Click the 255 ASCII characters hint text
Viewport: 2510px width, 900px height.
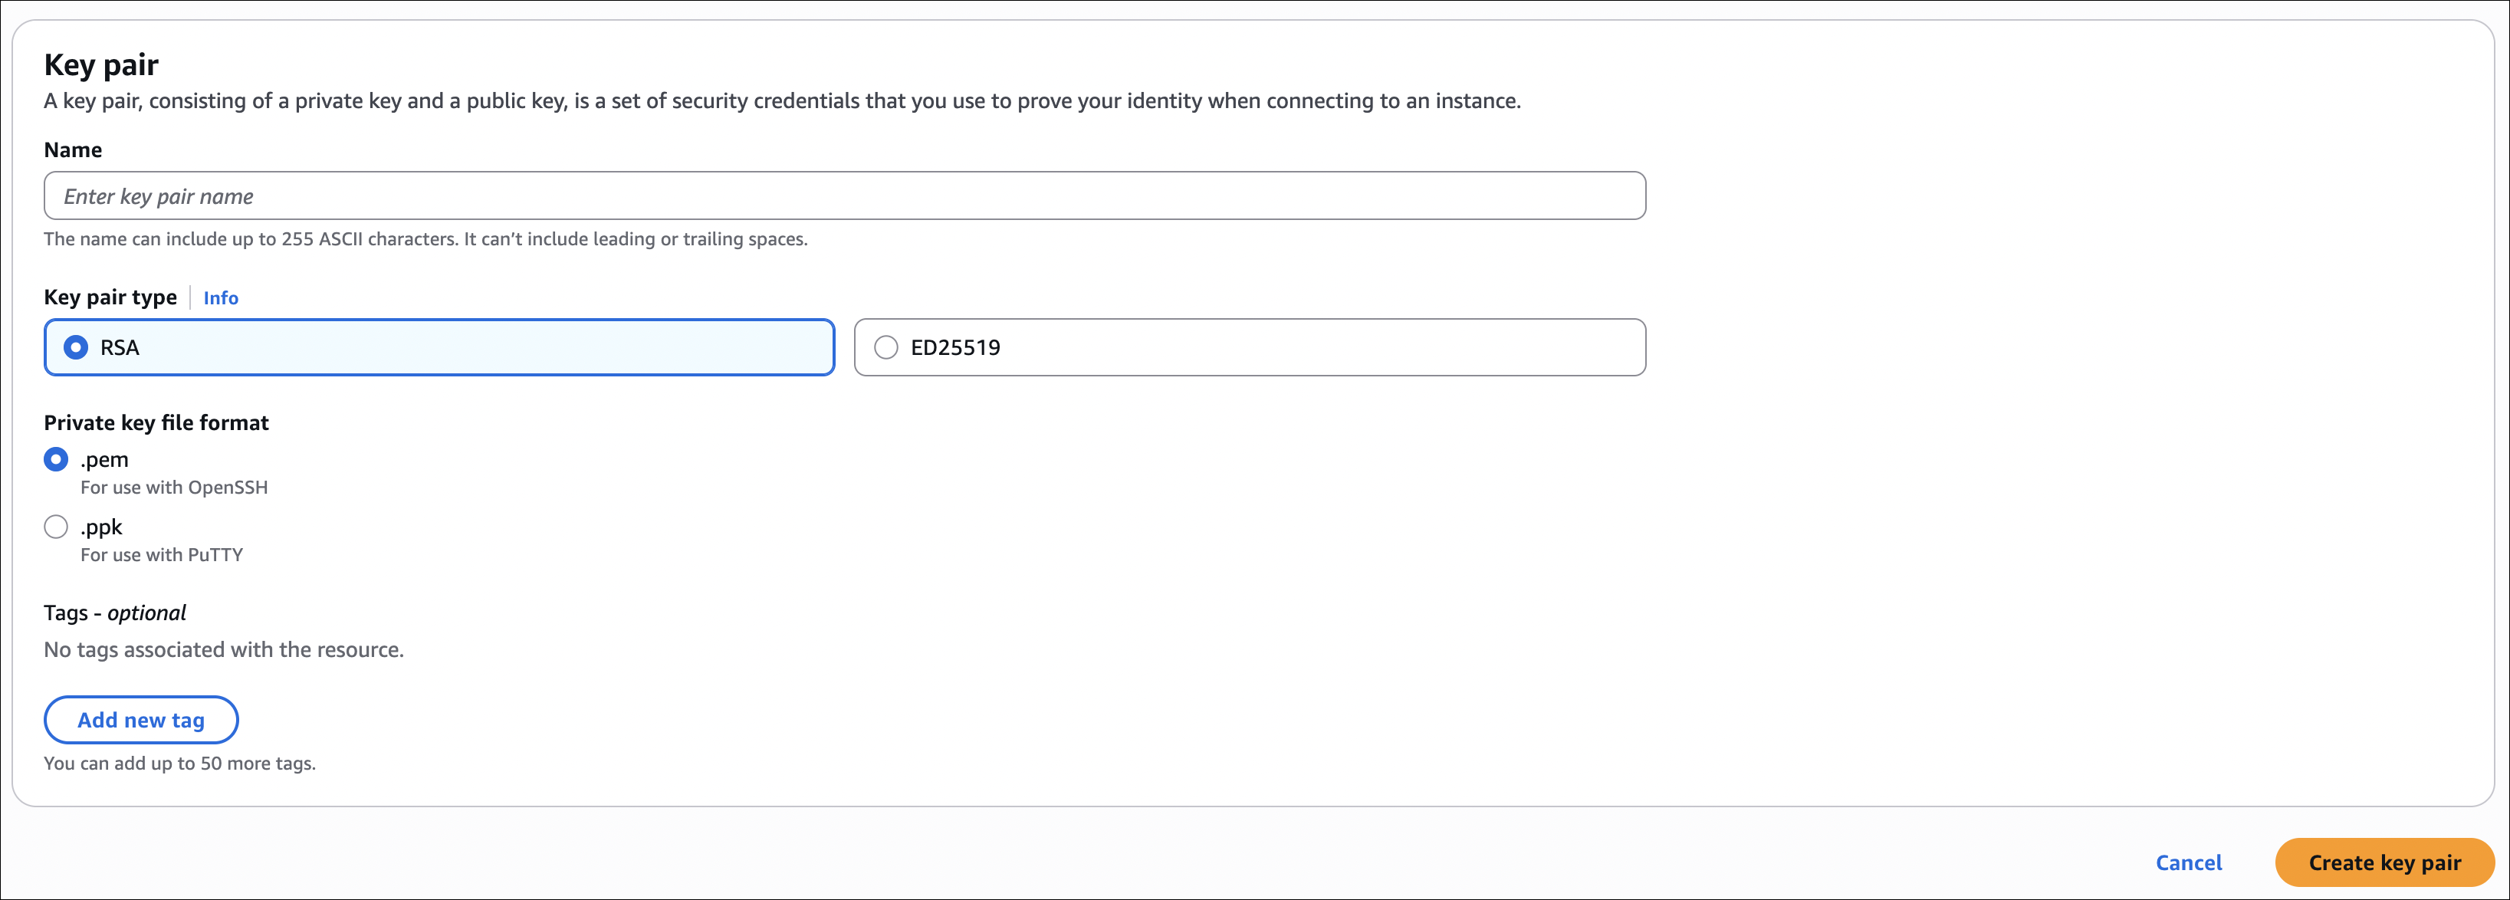425,240
